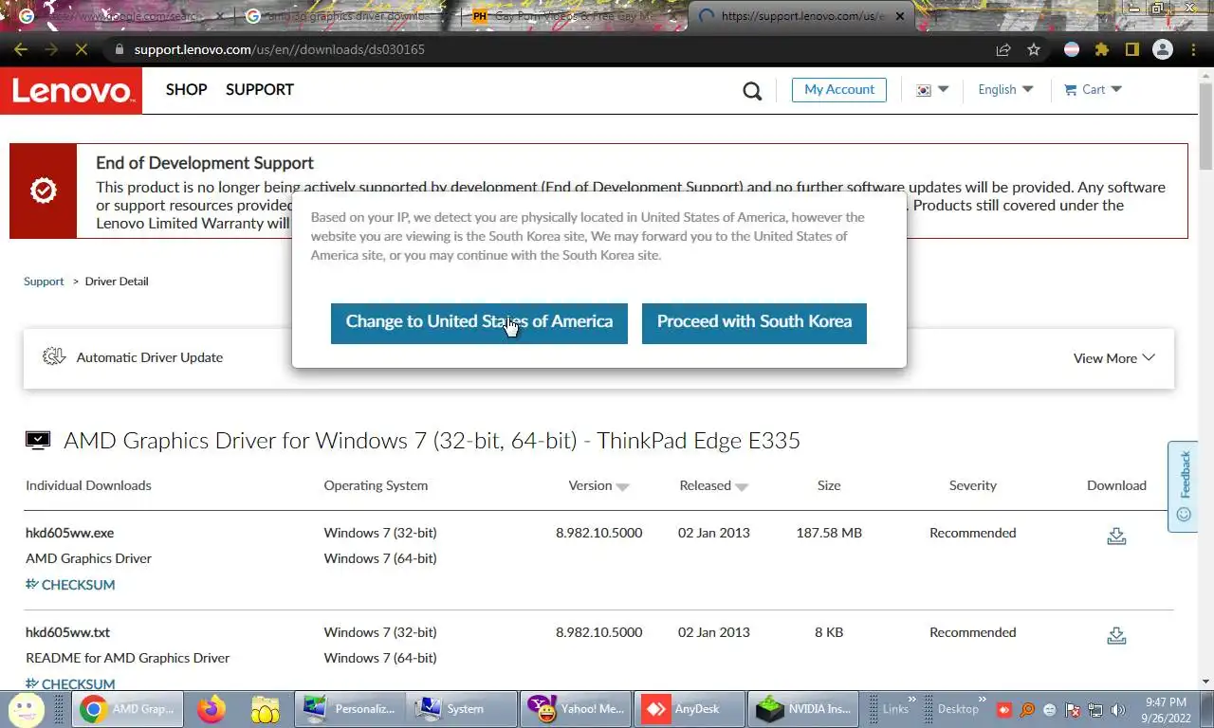Screen dimensions: 1214x728
Task: Click the 187.58 MB size value
Action: point(829,533)
